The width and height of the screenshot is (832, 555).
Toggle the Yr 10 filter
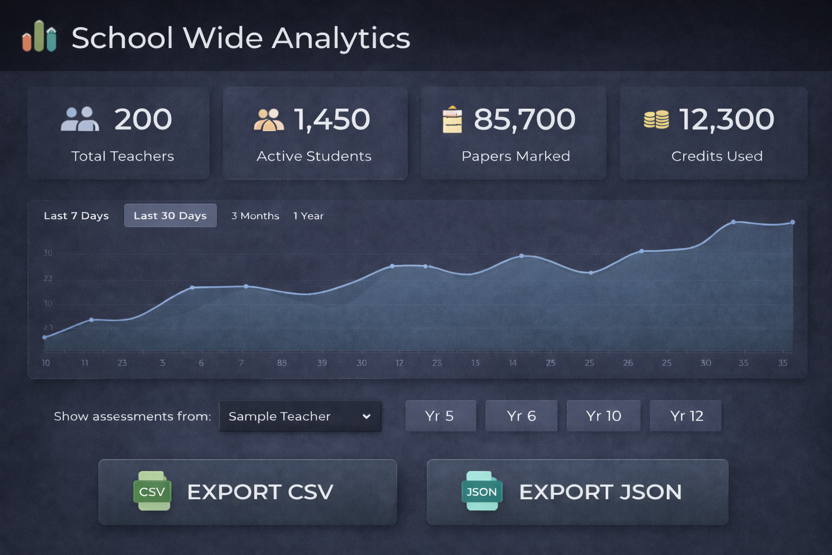[603, 416]
